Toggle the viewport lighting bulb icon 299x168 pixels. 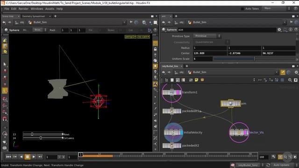tap(156, 66)
